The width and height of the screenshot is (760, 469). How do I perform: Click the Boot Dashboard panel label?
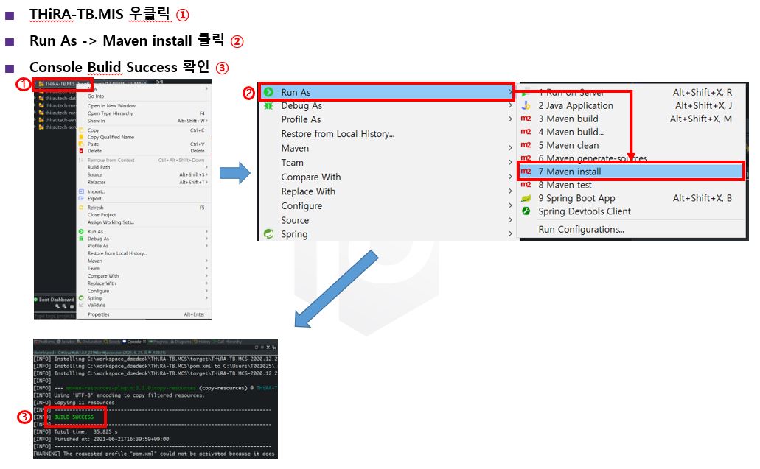point(56,300)
